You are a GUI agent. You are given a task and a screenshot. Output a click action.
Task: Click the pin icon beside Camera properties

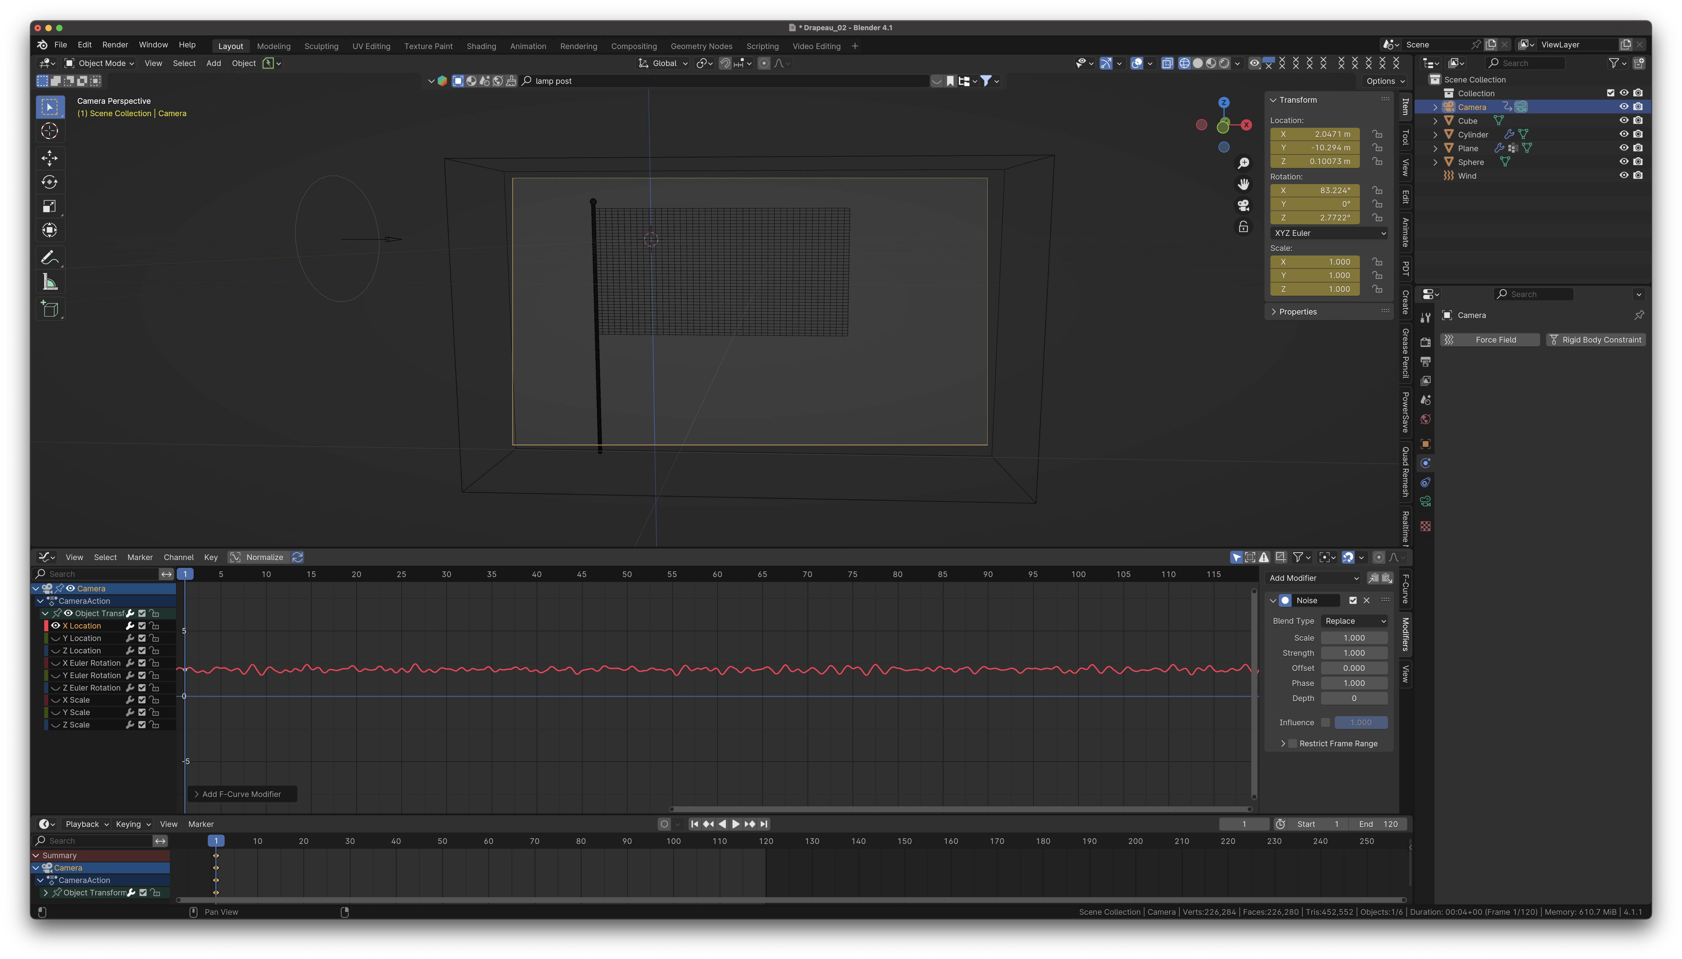pos(1639,316)
